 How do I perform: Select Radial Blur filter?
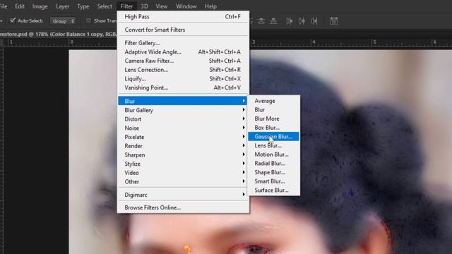[273, 163]
